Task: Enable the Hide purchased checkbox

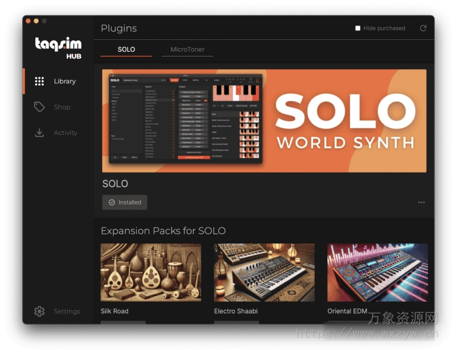Action: [358, 28]
